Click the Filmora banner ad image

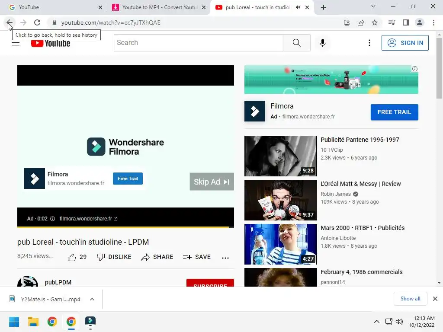pos(331,80)
